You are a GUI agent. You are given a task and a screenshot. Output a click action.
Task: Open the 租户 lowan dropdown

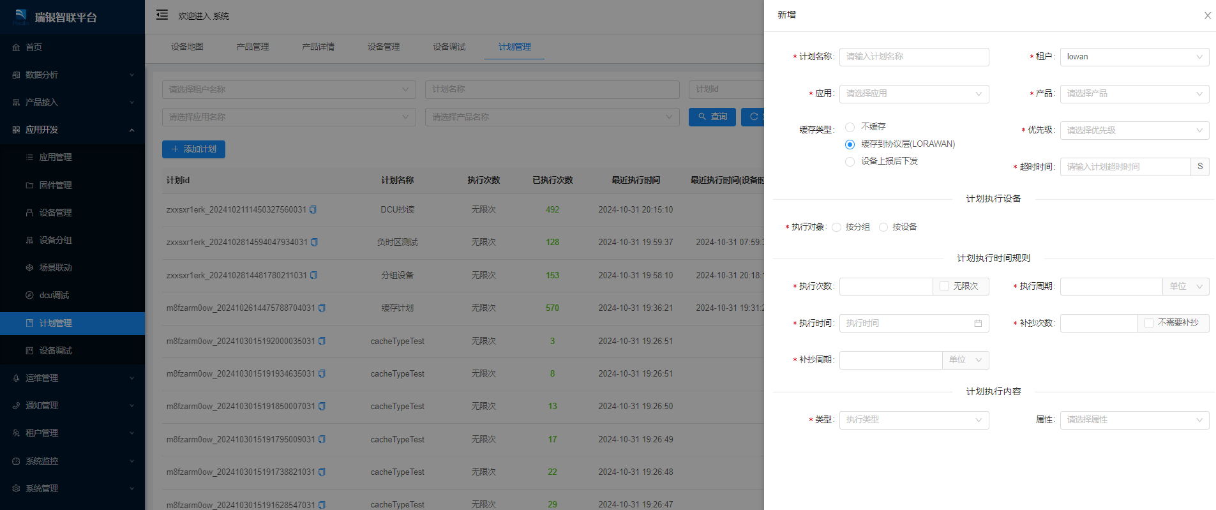pyautogui.click(x=1134, y=57)
